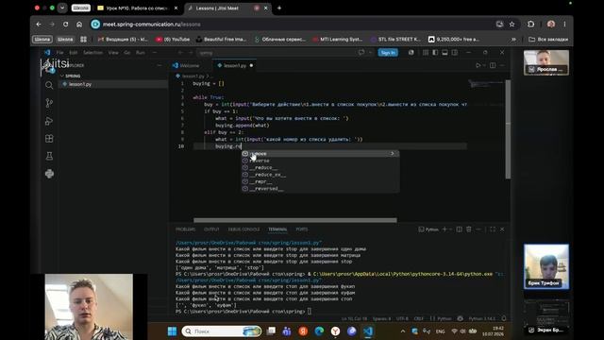Toggle the secondary sidebar layout icon
This screenshot has width=604, height=340.
(x=455, y=53)
